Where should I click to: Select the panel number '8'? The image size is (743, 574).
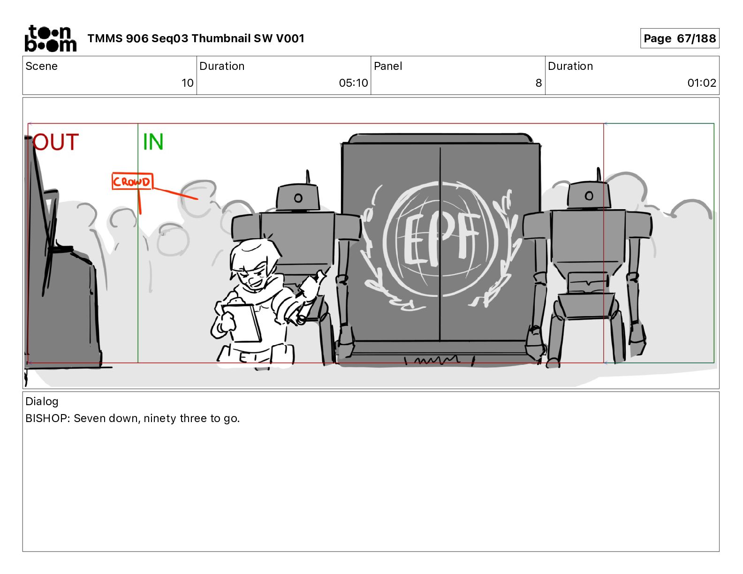click(x=538, y=83)
